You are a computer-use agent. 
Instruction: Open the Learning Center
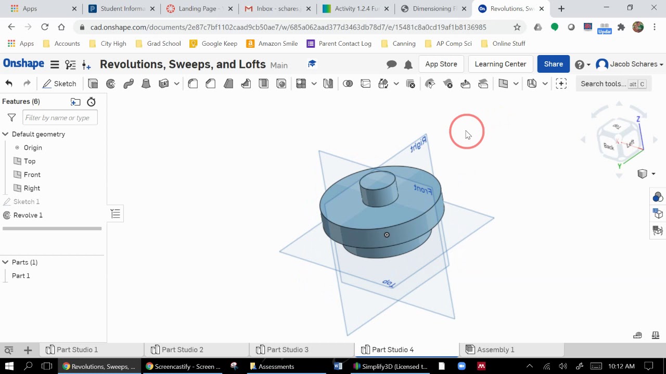coord(501,64)
